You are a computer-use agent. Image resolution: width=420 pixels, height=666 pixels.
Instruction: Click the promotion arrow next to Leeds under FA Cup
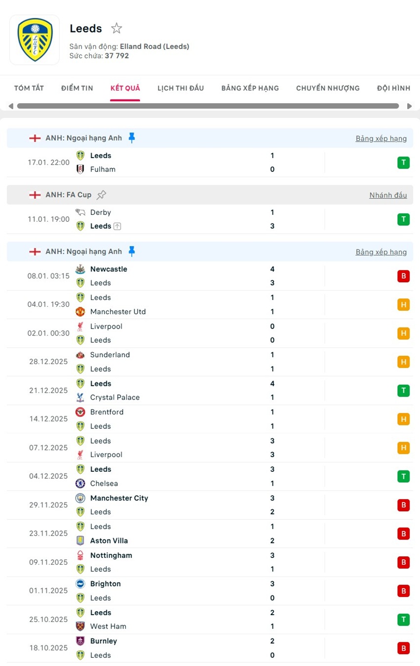117,226
